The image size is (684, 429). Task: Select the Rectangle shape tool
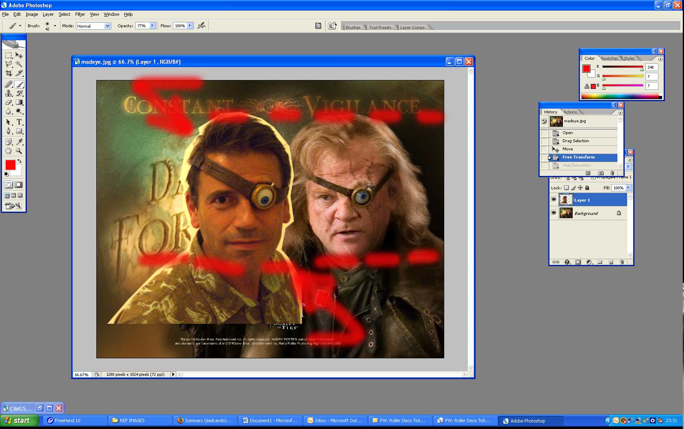point(19,131)
